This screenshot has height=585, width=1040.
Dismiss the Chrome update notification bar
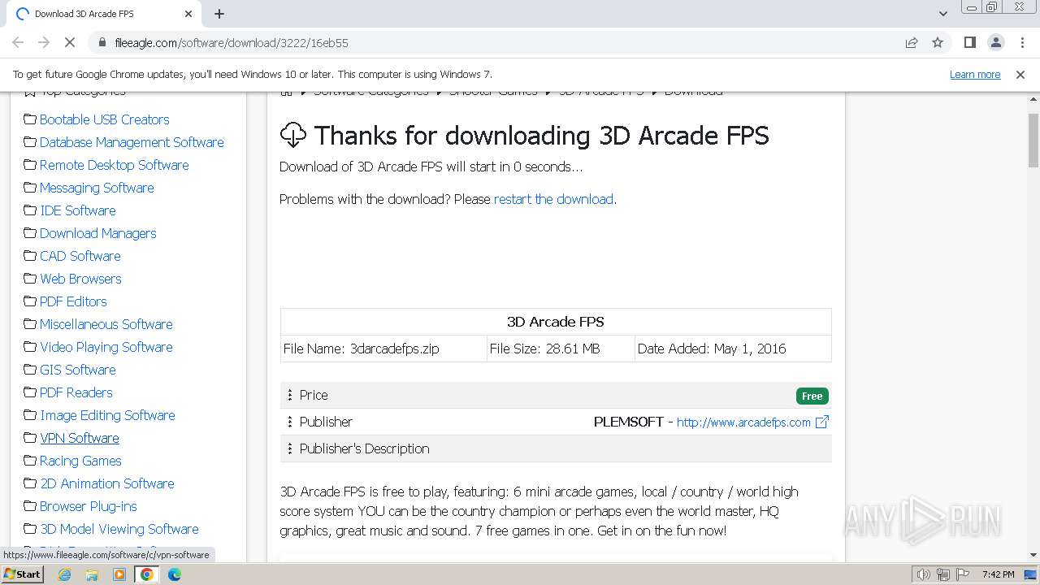[1020, 74]
